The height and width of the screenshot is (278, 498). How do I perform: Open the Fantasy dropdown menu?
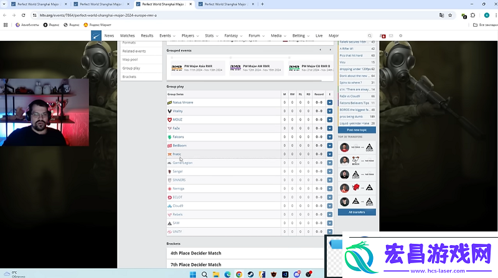click(233, 36)
